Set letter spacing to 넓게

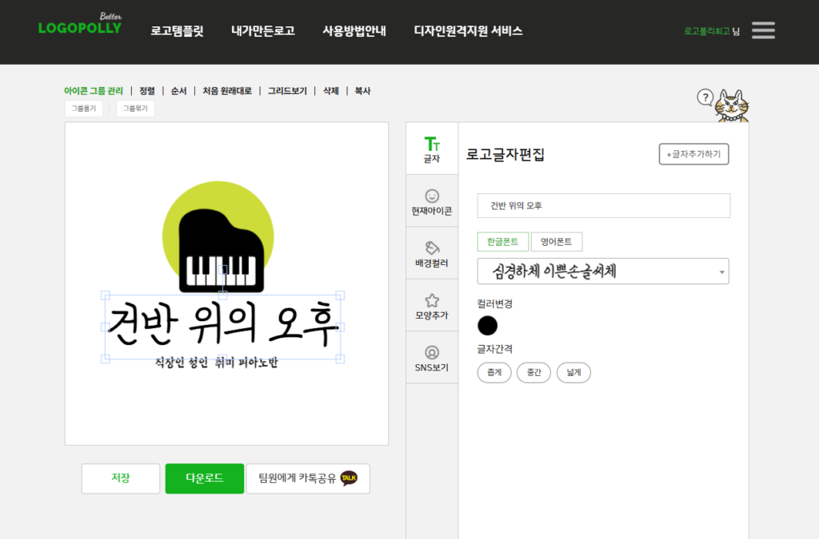pos(573,373)
